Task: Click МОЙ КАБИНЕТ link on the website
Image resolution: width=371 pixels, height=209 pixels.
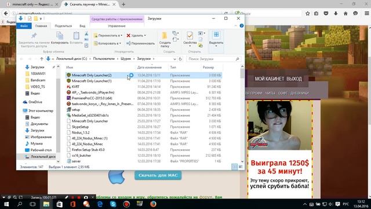Action: tap(269, 79)
